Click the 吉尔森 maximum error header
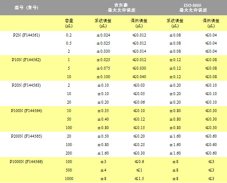The height and width of the screenshot is (183, 227). tap(121, 8)
